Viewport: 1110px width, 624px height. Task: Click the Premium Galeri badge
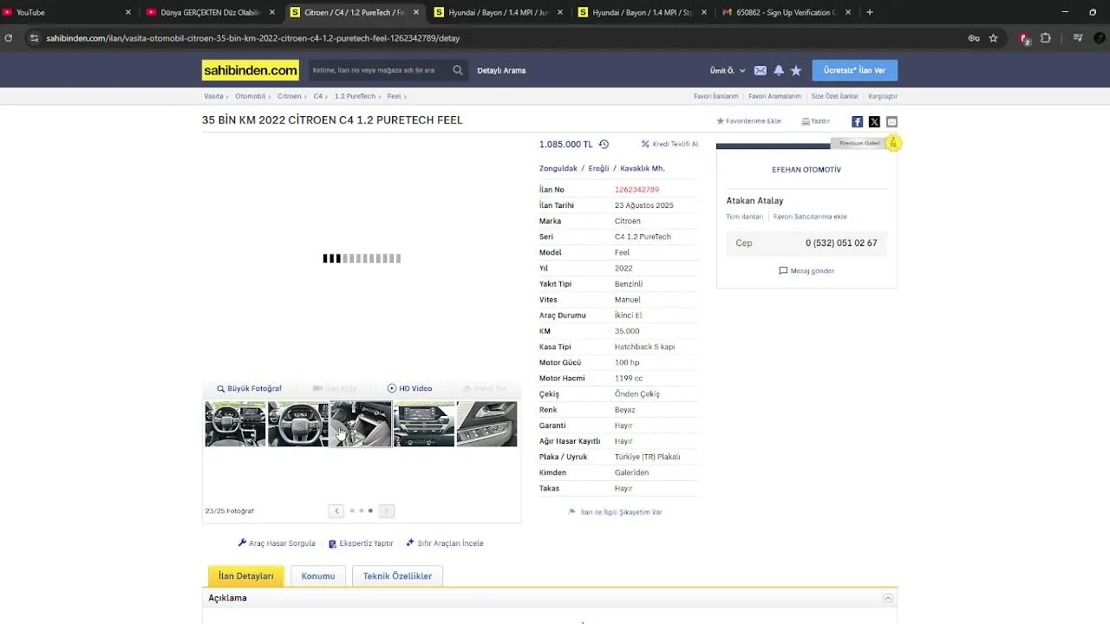tap(859, 143)
